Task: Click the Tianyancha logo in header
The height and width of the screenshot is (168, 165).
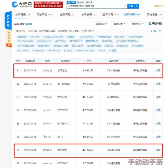Action: coord(22,5)
